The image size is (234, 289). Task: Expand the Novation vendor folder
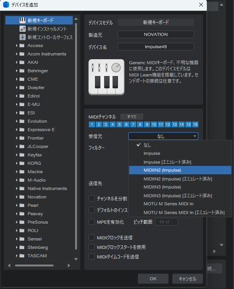click(17, 197)
